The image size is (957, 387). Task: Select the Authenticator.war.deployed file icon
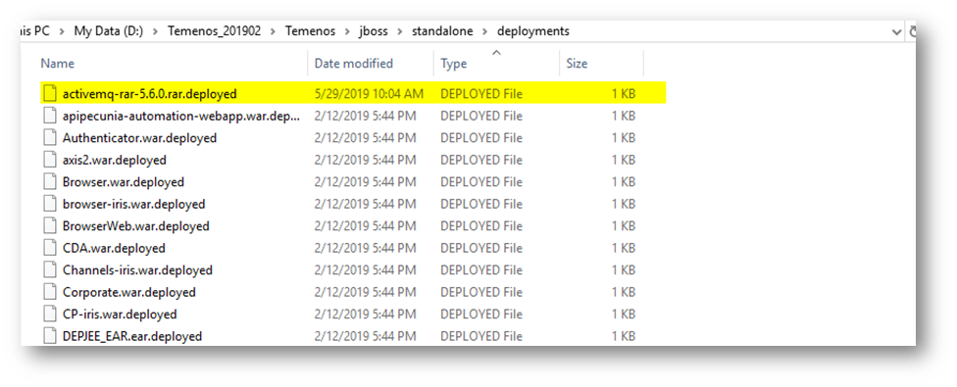50,138
